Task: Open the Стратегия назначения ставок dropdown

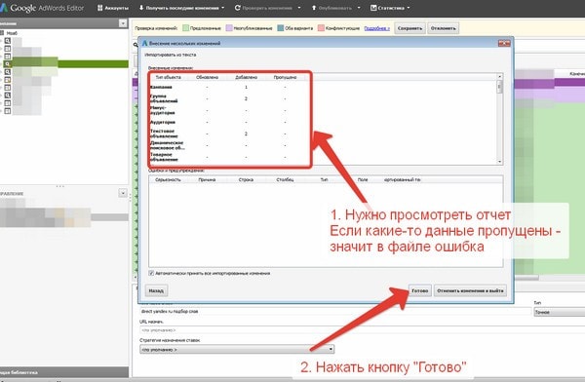Action: [237, 350]
